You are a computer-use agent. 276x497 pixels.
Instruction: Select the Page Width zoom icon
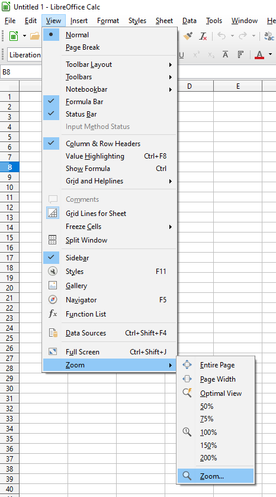pos(187,379)
